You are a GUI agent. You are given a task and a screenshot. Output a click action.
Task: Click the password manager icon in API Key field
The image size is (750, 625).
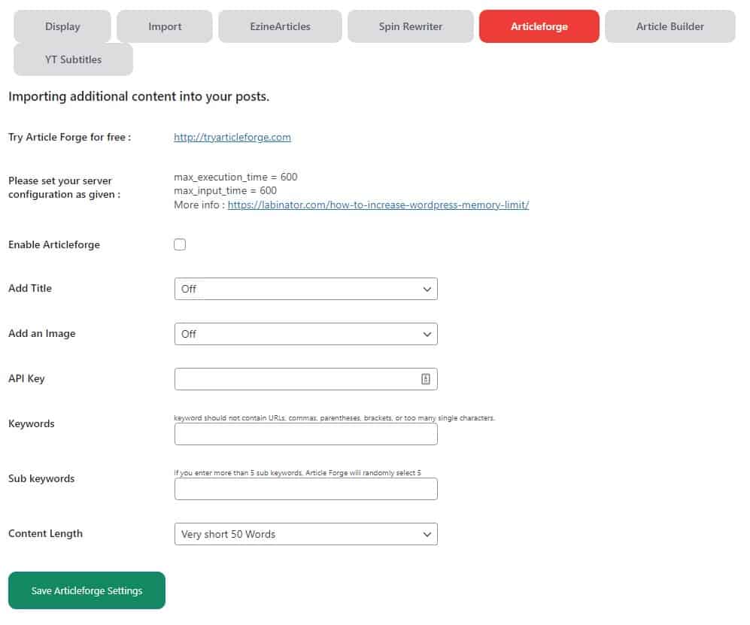[x=425, y=379]
